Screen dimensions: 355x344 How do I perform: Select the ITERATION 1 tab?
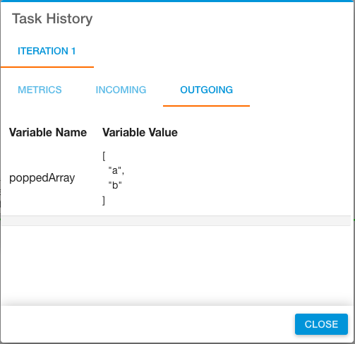coord(47,51)
